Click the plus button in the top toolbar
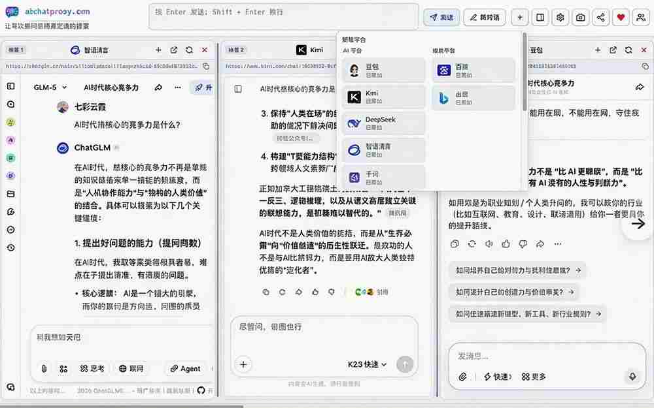654x408 pixels. click(x=520, y=18)
